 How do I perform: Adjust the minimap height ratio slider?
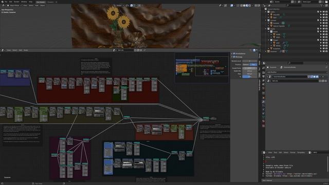(250, 68)
